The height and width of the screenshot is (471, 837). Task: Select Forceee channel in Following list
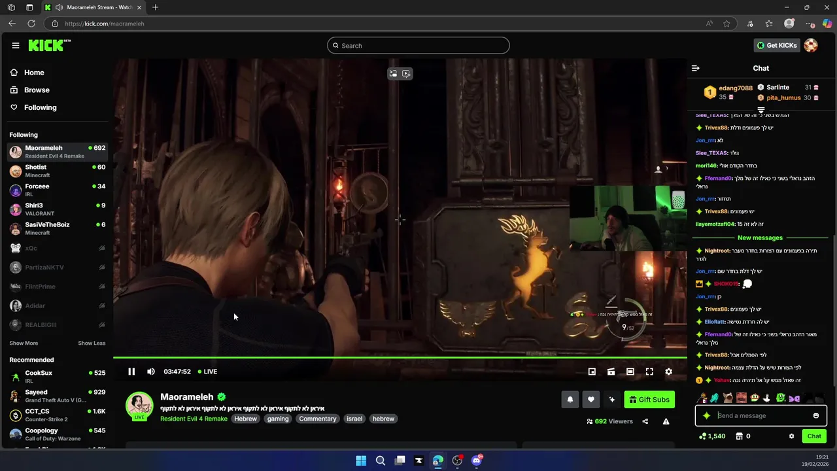[58, 190]
